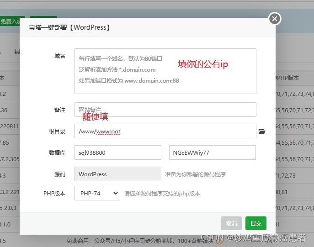Click the 源码 field label
The width and height of the screenshot is (314, 247).
tap(60, 174)
